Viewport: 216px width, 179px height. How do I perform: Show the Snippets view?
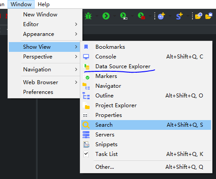pyautogui.click(x=146, y=144)
